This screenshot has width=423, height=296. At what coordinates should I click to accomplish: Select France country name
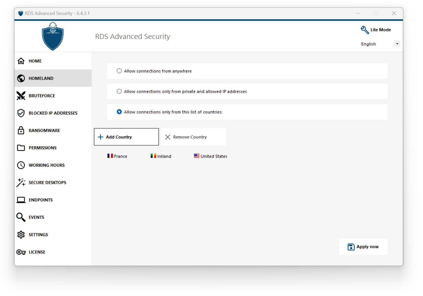[120, 156]
